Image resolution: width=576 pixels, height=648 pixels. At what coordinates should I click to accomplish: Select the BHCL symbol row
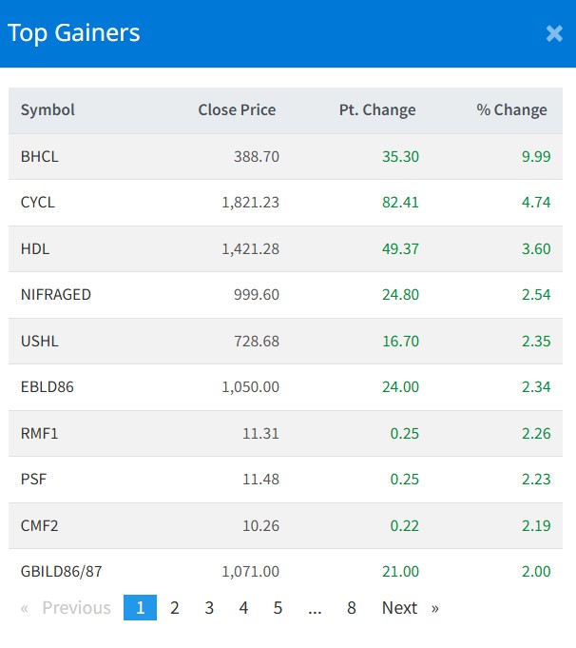pyautogui.click(x=40, y=156)
